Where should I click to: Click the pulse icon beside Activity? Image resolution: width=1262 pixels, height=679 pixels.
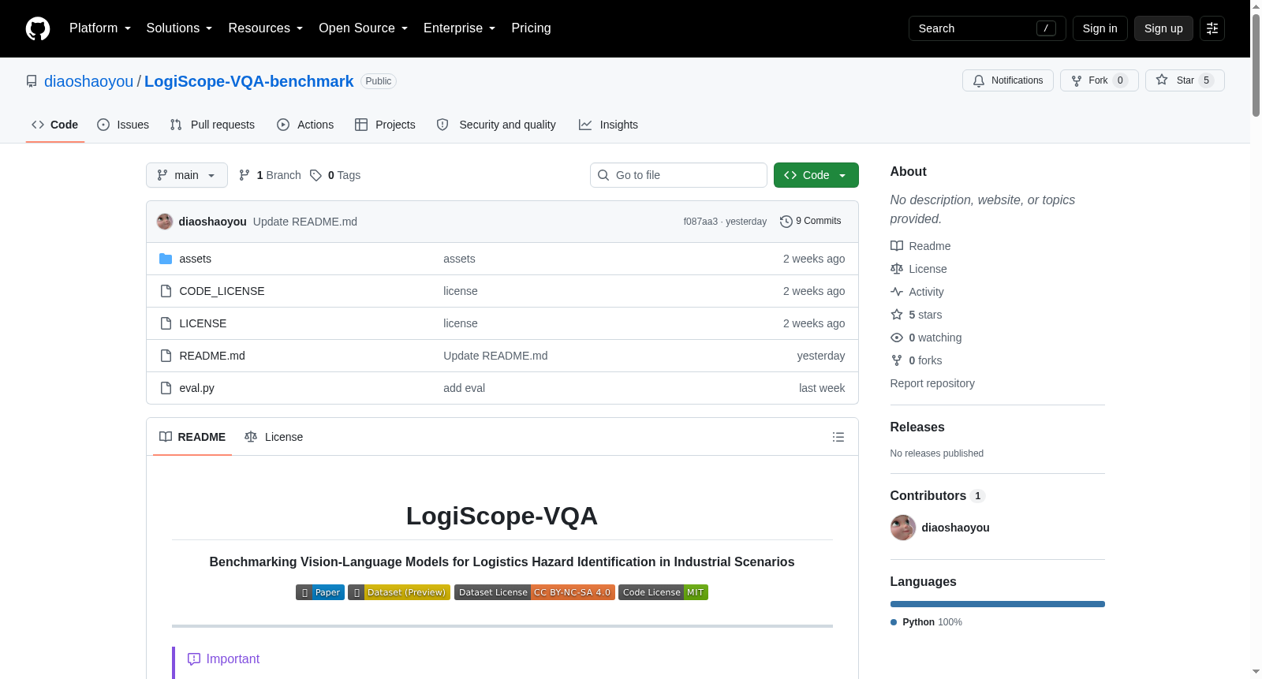click(897, 292)
